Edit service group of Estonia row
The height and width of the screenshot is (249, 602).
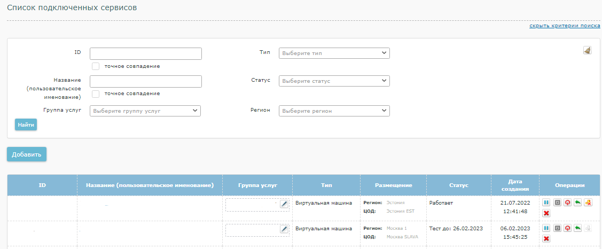pos(284,204)
